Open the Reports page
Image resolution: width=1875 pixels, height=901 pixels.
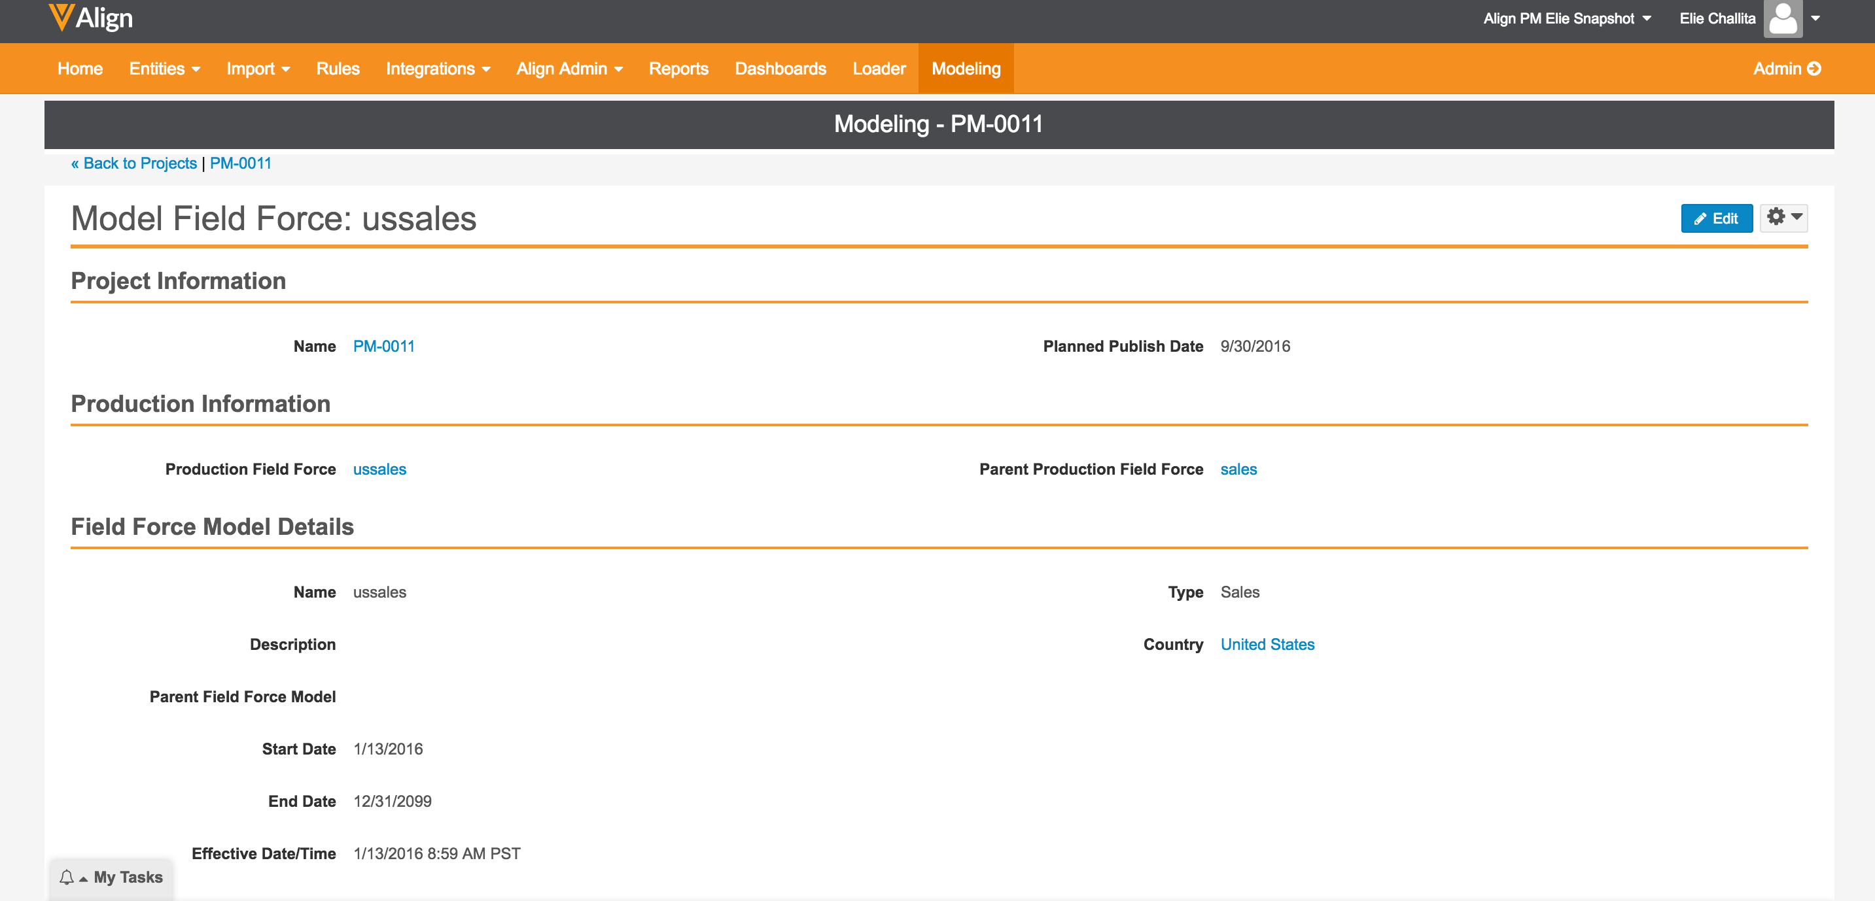coord(678,69)
